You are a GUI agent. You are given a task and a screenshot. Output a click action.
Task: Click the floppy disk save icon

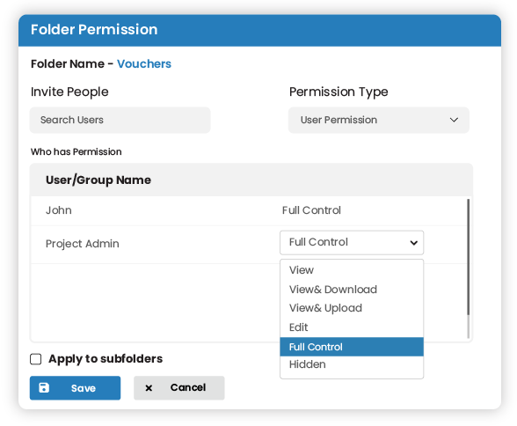click(x=44, y=388)
